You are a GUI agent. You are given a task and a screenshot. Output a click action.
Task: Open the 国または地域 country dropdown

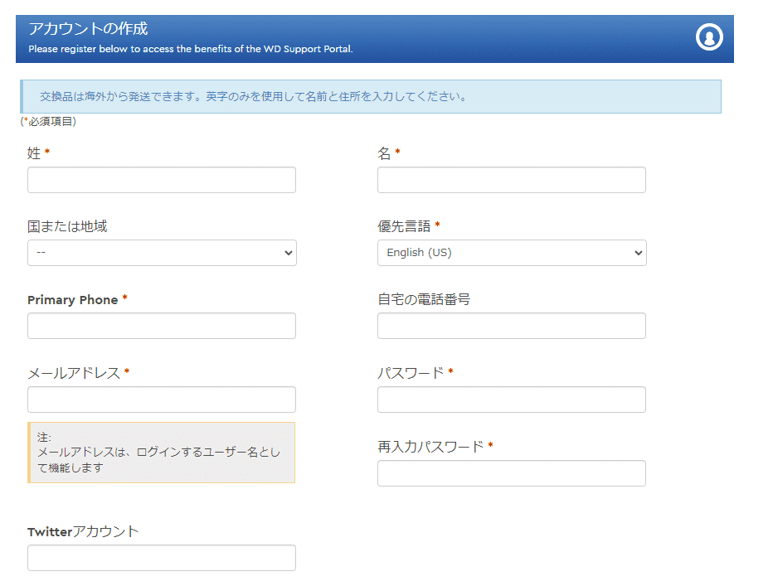162,253
